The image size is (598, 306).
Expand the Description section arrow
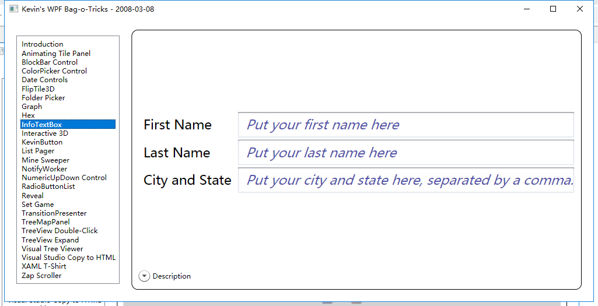(144, 276)
